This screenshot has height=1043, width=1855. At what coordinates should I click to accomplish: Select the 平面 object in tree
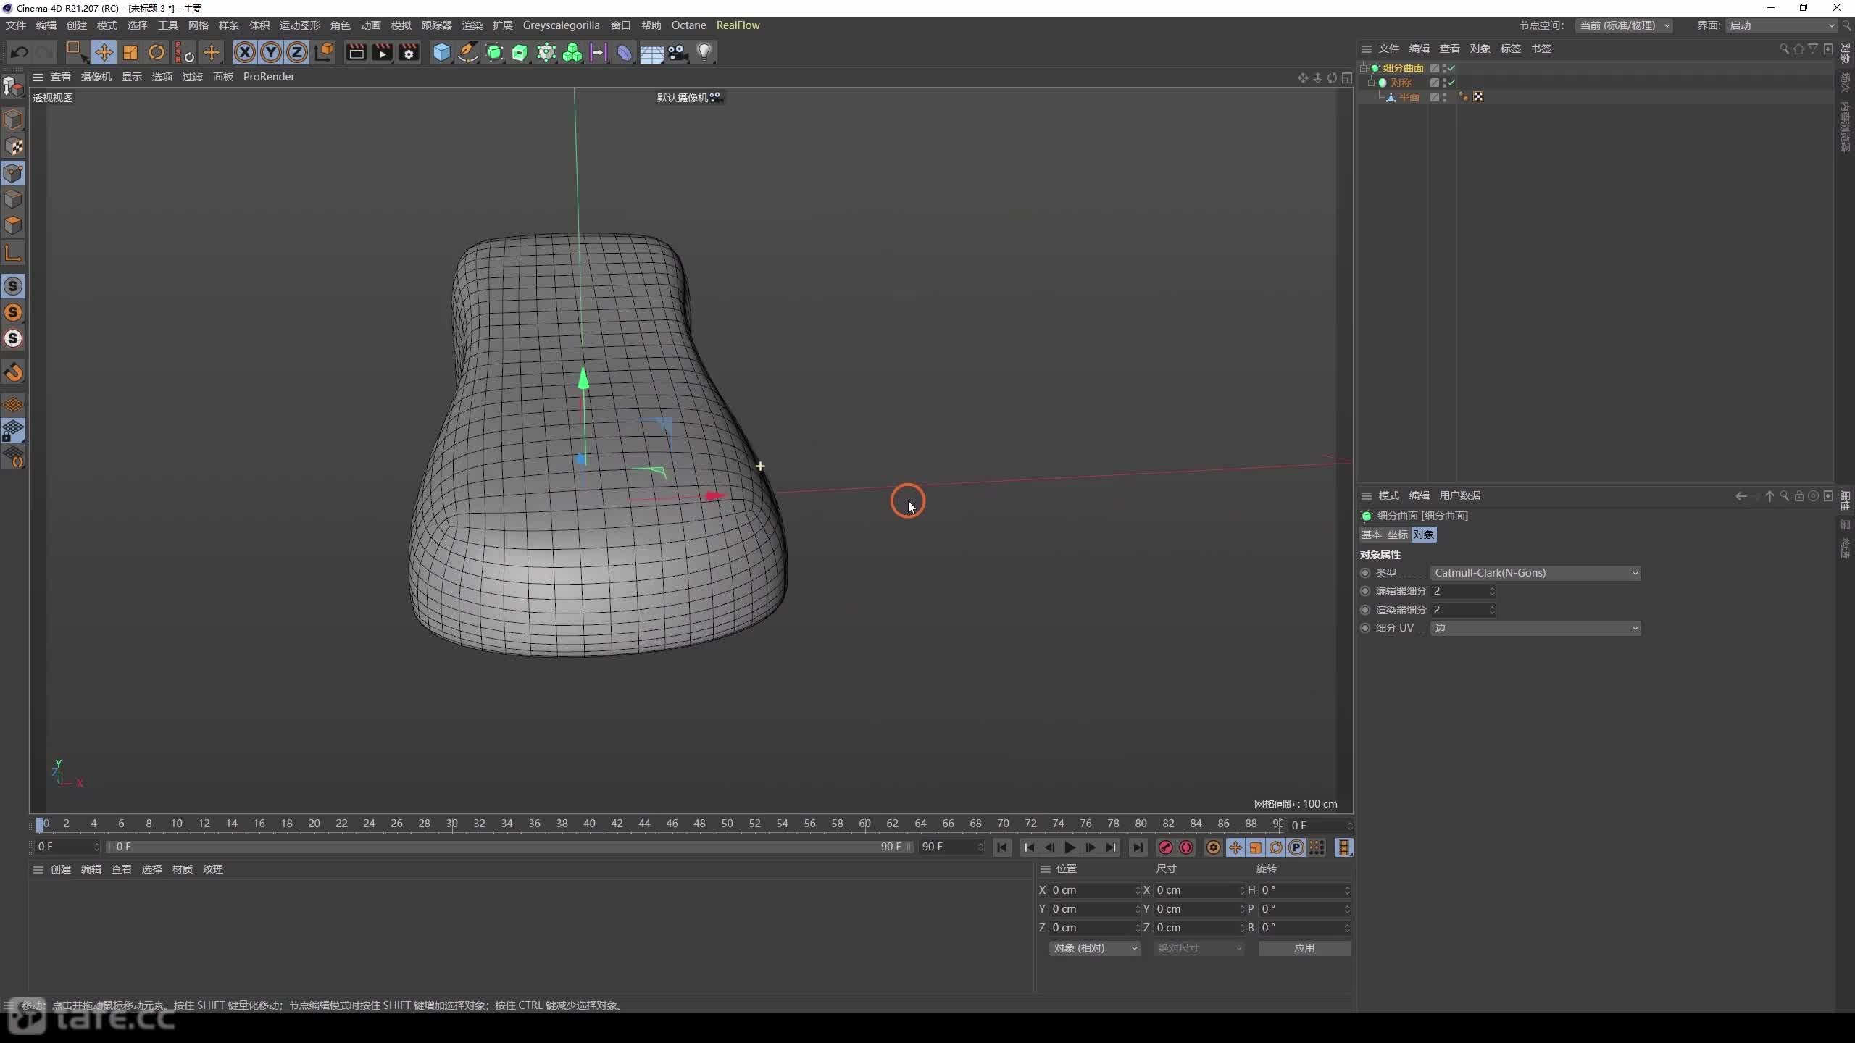(x=1409, y=97)
